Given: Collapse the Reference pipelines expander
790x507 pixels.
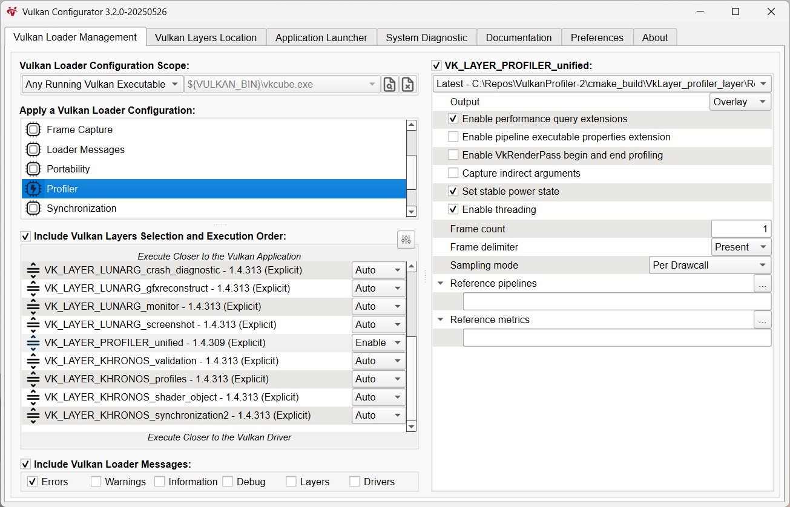Looking at the screenshot, I should click(x=441, y=283).
